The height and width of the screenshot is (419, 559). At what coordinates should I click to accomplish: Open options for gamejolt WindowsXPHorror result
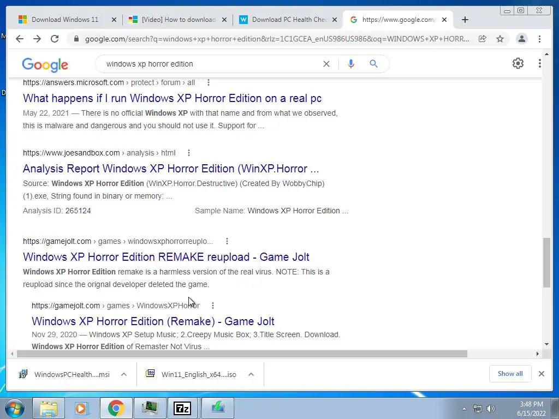tap(212, 306)
